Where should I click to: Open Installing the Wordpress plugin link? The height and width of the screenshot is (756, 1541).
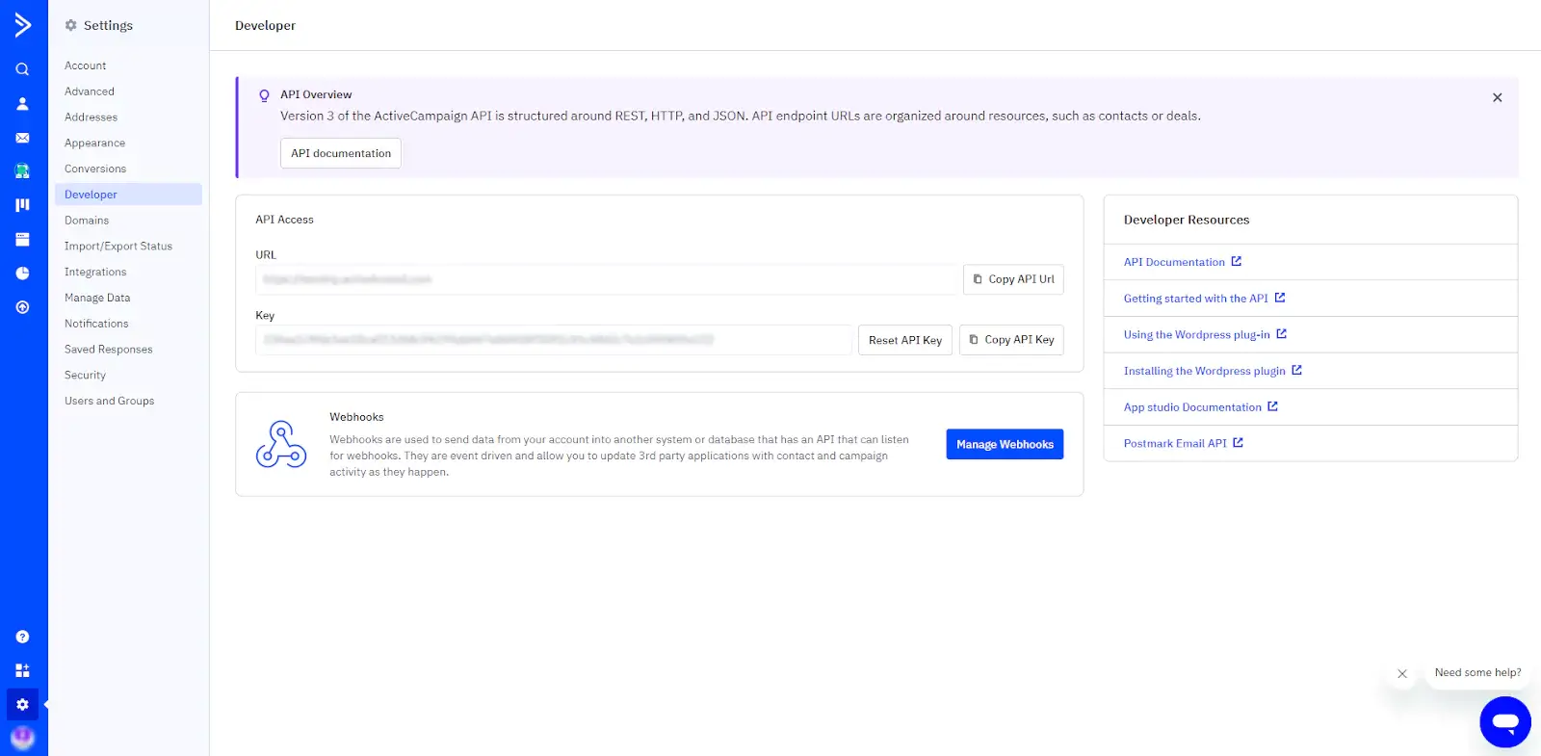pyautogui.click(x=1213, y=371)
